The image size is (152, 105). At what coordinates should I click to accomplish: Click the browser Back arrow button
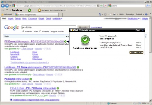point(3,6)
